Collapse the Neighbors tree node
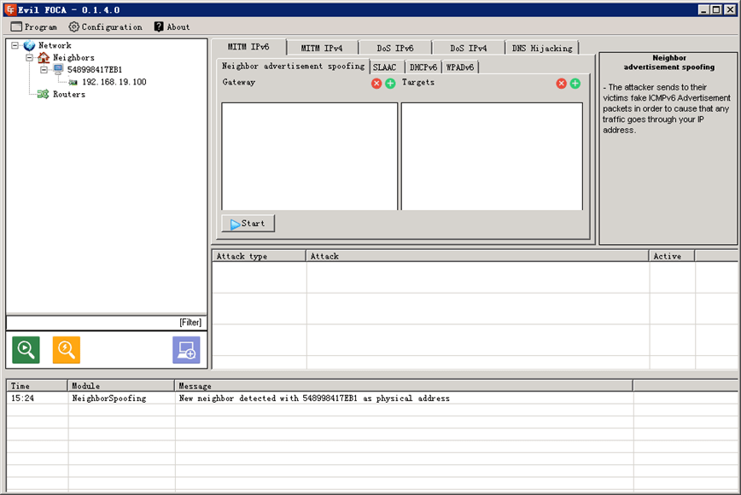 click(x=29, y=58)
